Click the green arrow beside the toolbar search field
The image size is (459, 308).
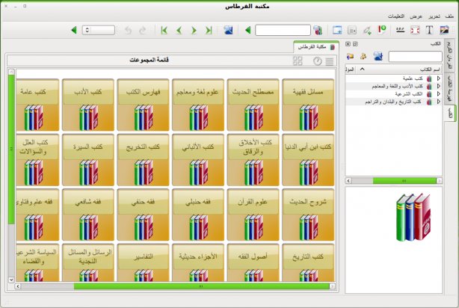point(248,30)
